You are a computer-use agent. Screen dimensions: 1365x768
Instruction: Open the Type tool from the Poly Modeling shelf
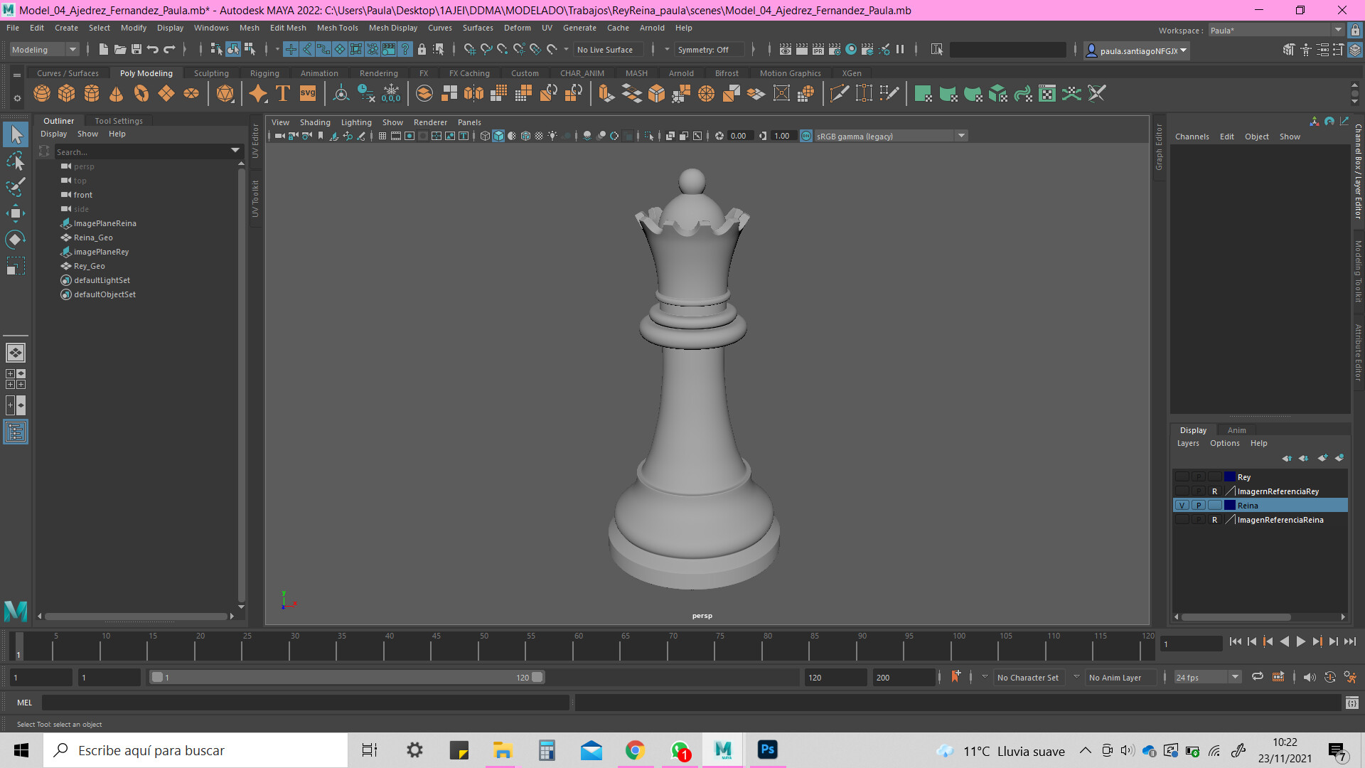point(282,93)
